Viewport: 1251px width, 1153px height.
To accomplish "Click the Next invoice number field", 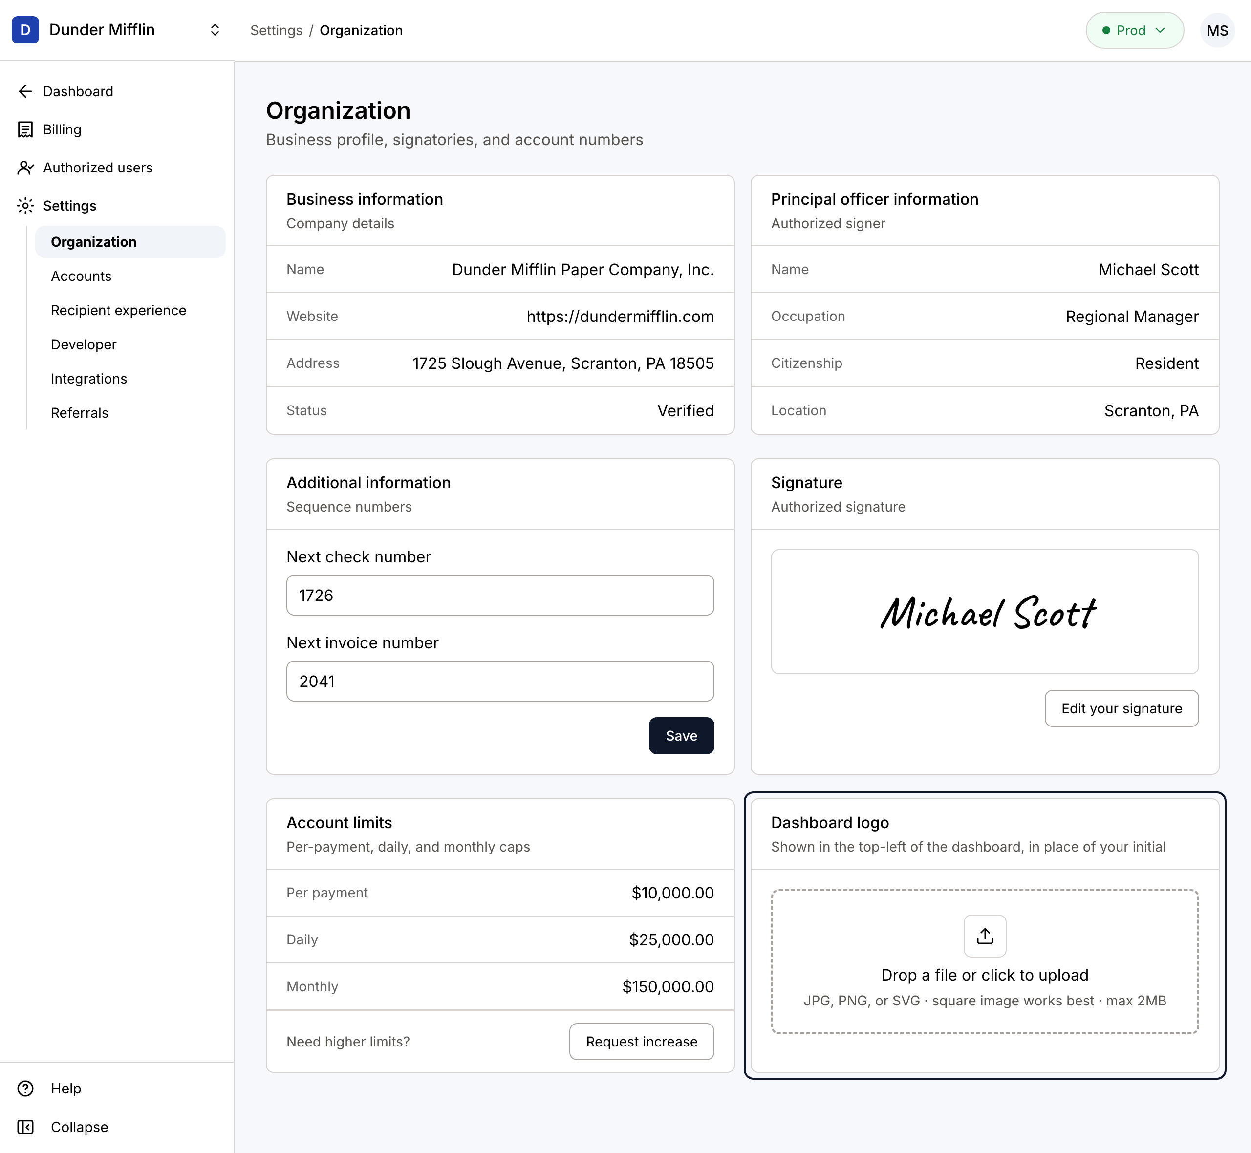I will pos(500,681).
